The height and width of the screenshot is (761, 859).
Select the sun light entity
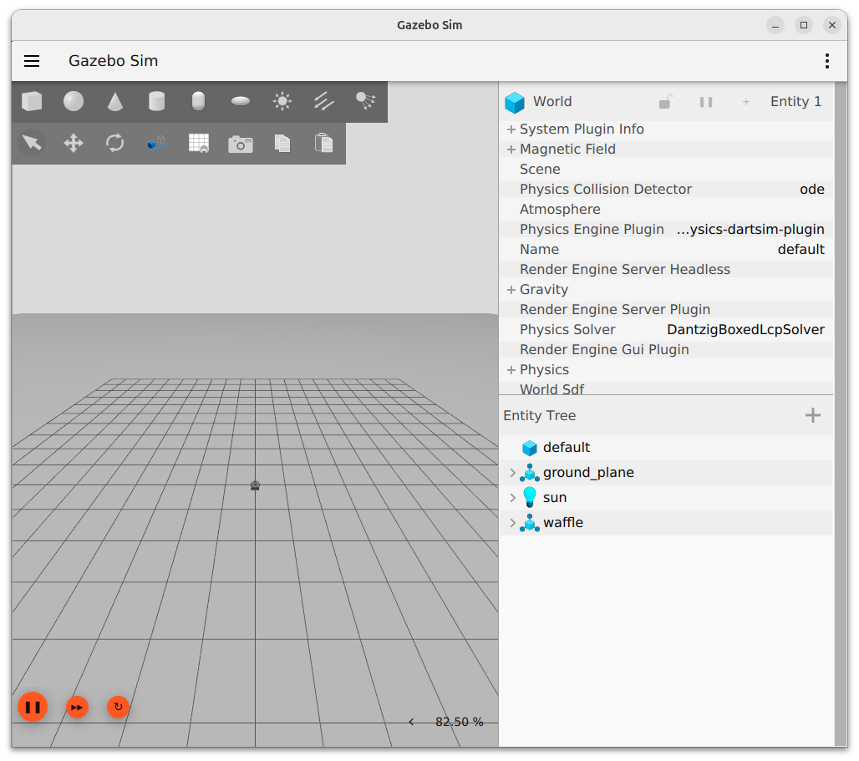(555, 498)
